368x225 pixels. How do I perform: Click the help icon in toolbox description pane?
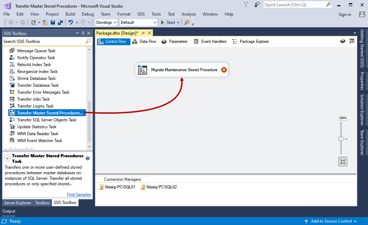pos(88,158)
